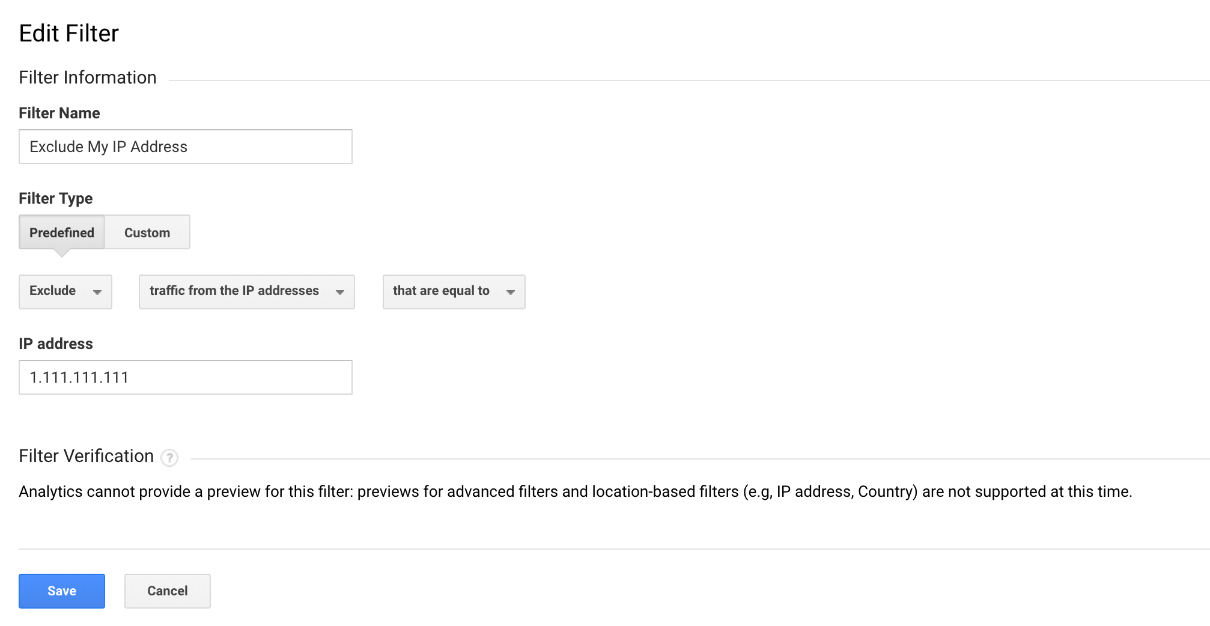Click the "that are equal to" dropdown arrow

510,293
